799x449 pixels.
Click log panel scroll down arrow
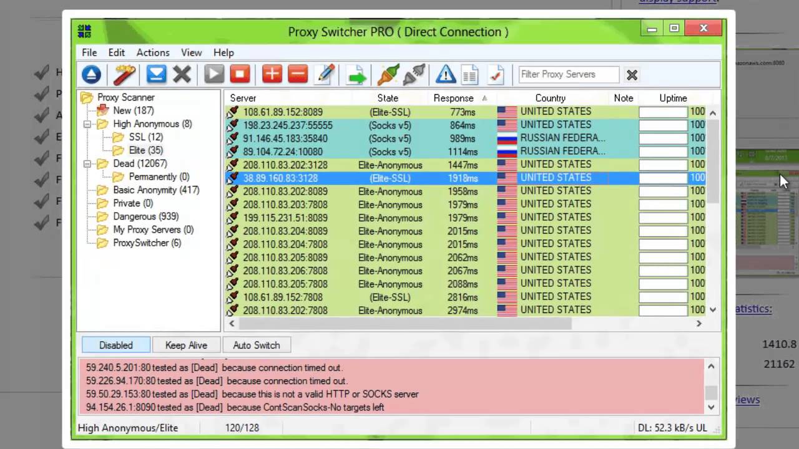(711, 407)
